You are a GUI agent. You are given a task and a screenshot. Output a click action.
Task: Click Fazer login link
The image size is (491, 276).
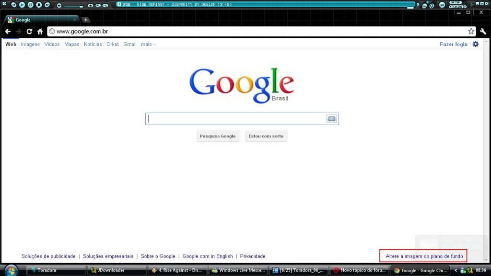[454, 44]
